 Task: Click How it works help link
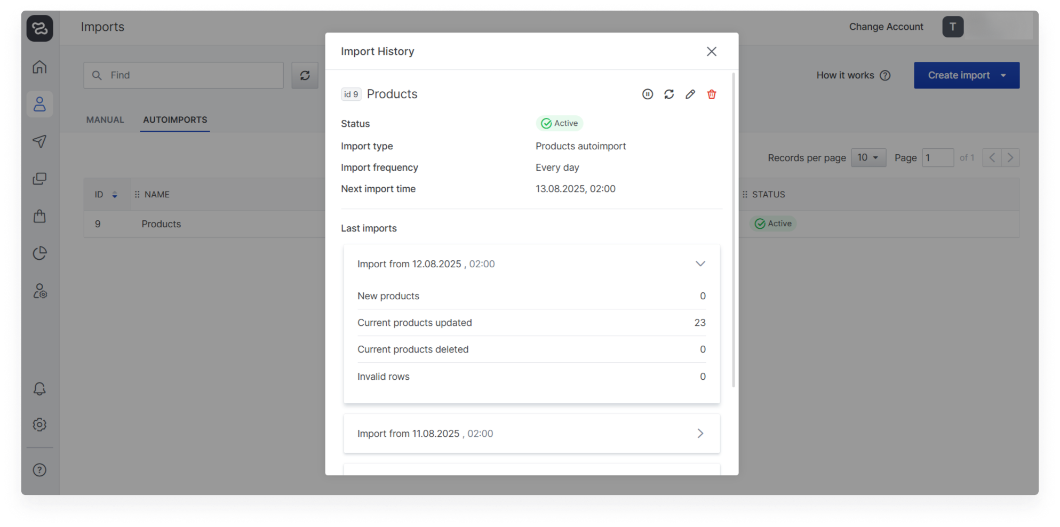point(852,76)
